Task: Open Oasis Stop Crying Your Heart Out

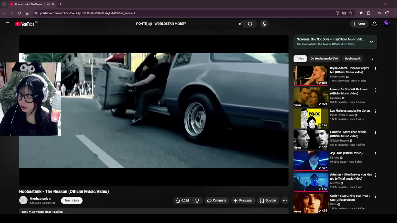Action: point(311,203)
